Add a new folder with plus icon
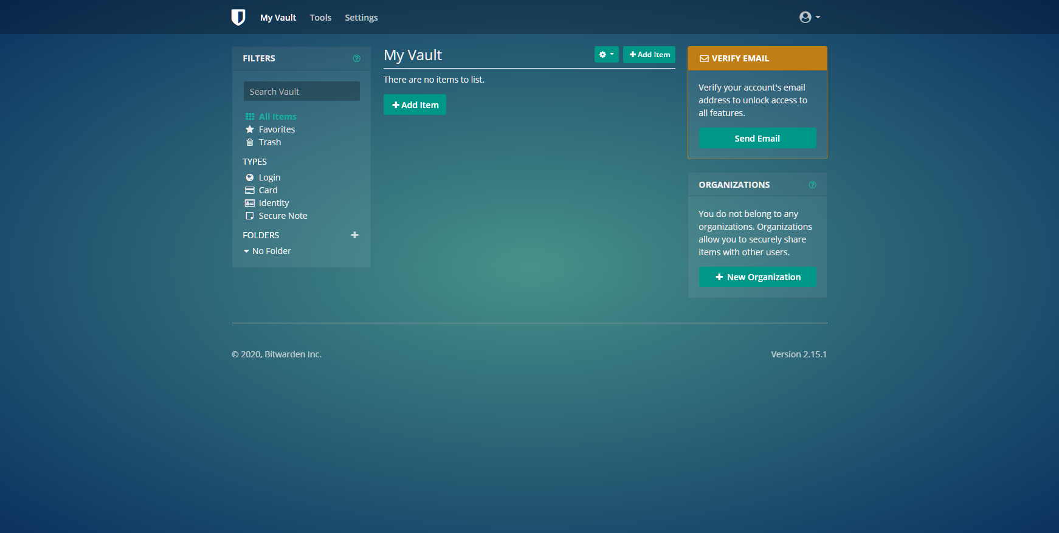Screen dimensions: 1059x533 click(x=354, y=235)
